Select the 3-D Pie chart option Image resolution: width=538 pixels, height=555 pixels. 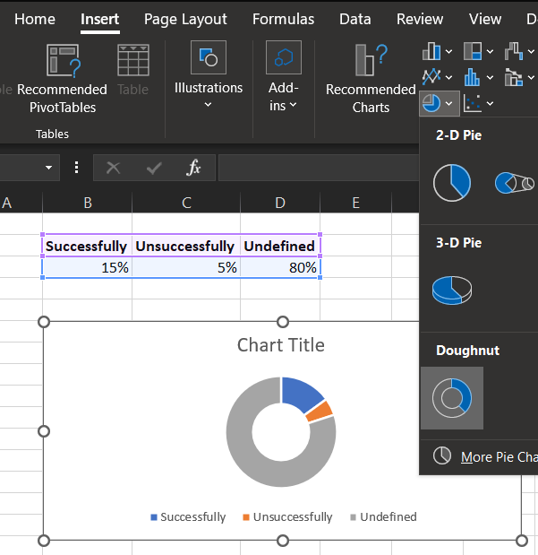coord(452,290)
